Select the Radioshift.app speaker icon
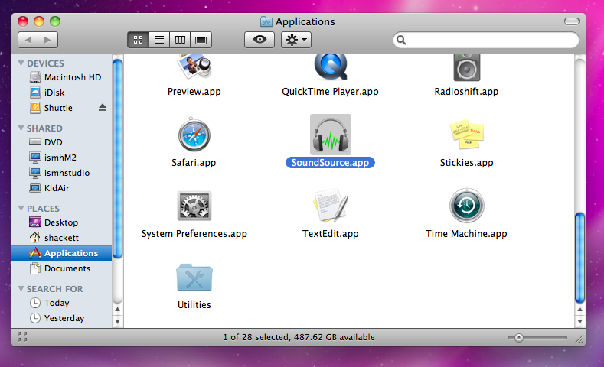The width and height of the screenshot is (604, 367). pos(466,68)
